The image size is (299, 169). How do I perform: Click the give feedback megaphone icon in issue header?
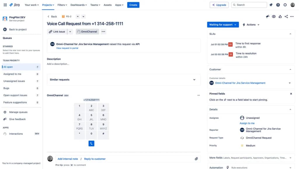click(x=267, y=17)
